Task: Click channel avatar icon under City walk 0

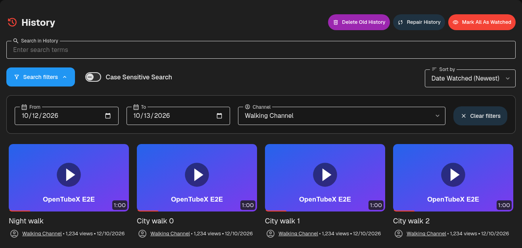Action: [x=142, y=234]
